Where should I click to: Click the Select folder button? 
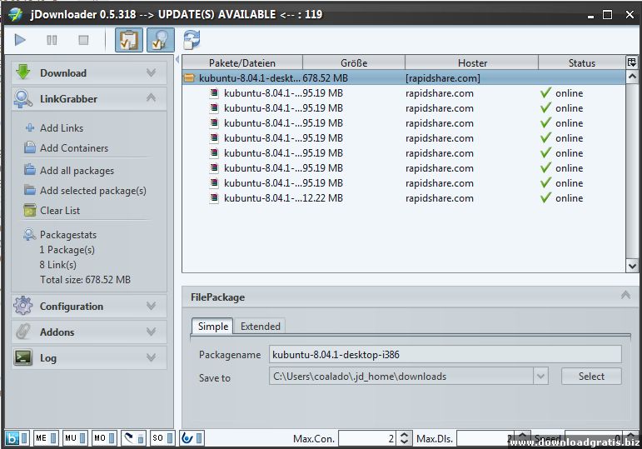pyautogui.click(x=591, y=376)
